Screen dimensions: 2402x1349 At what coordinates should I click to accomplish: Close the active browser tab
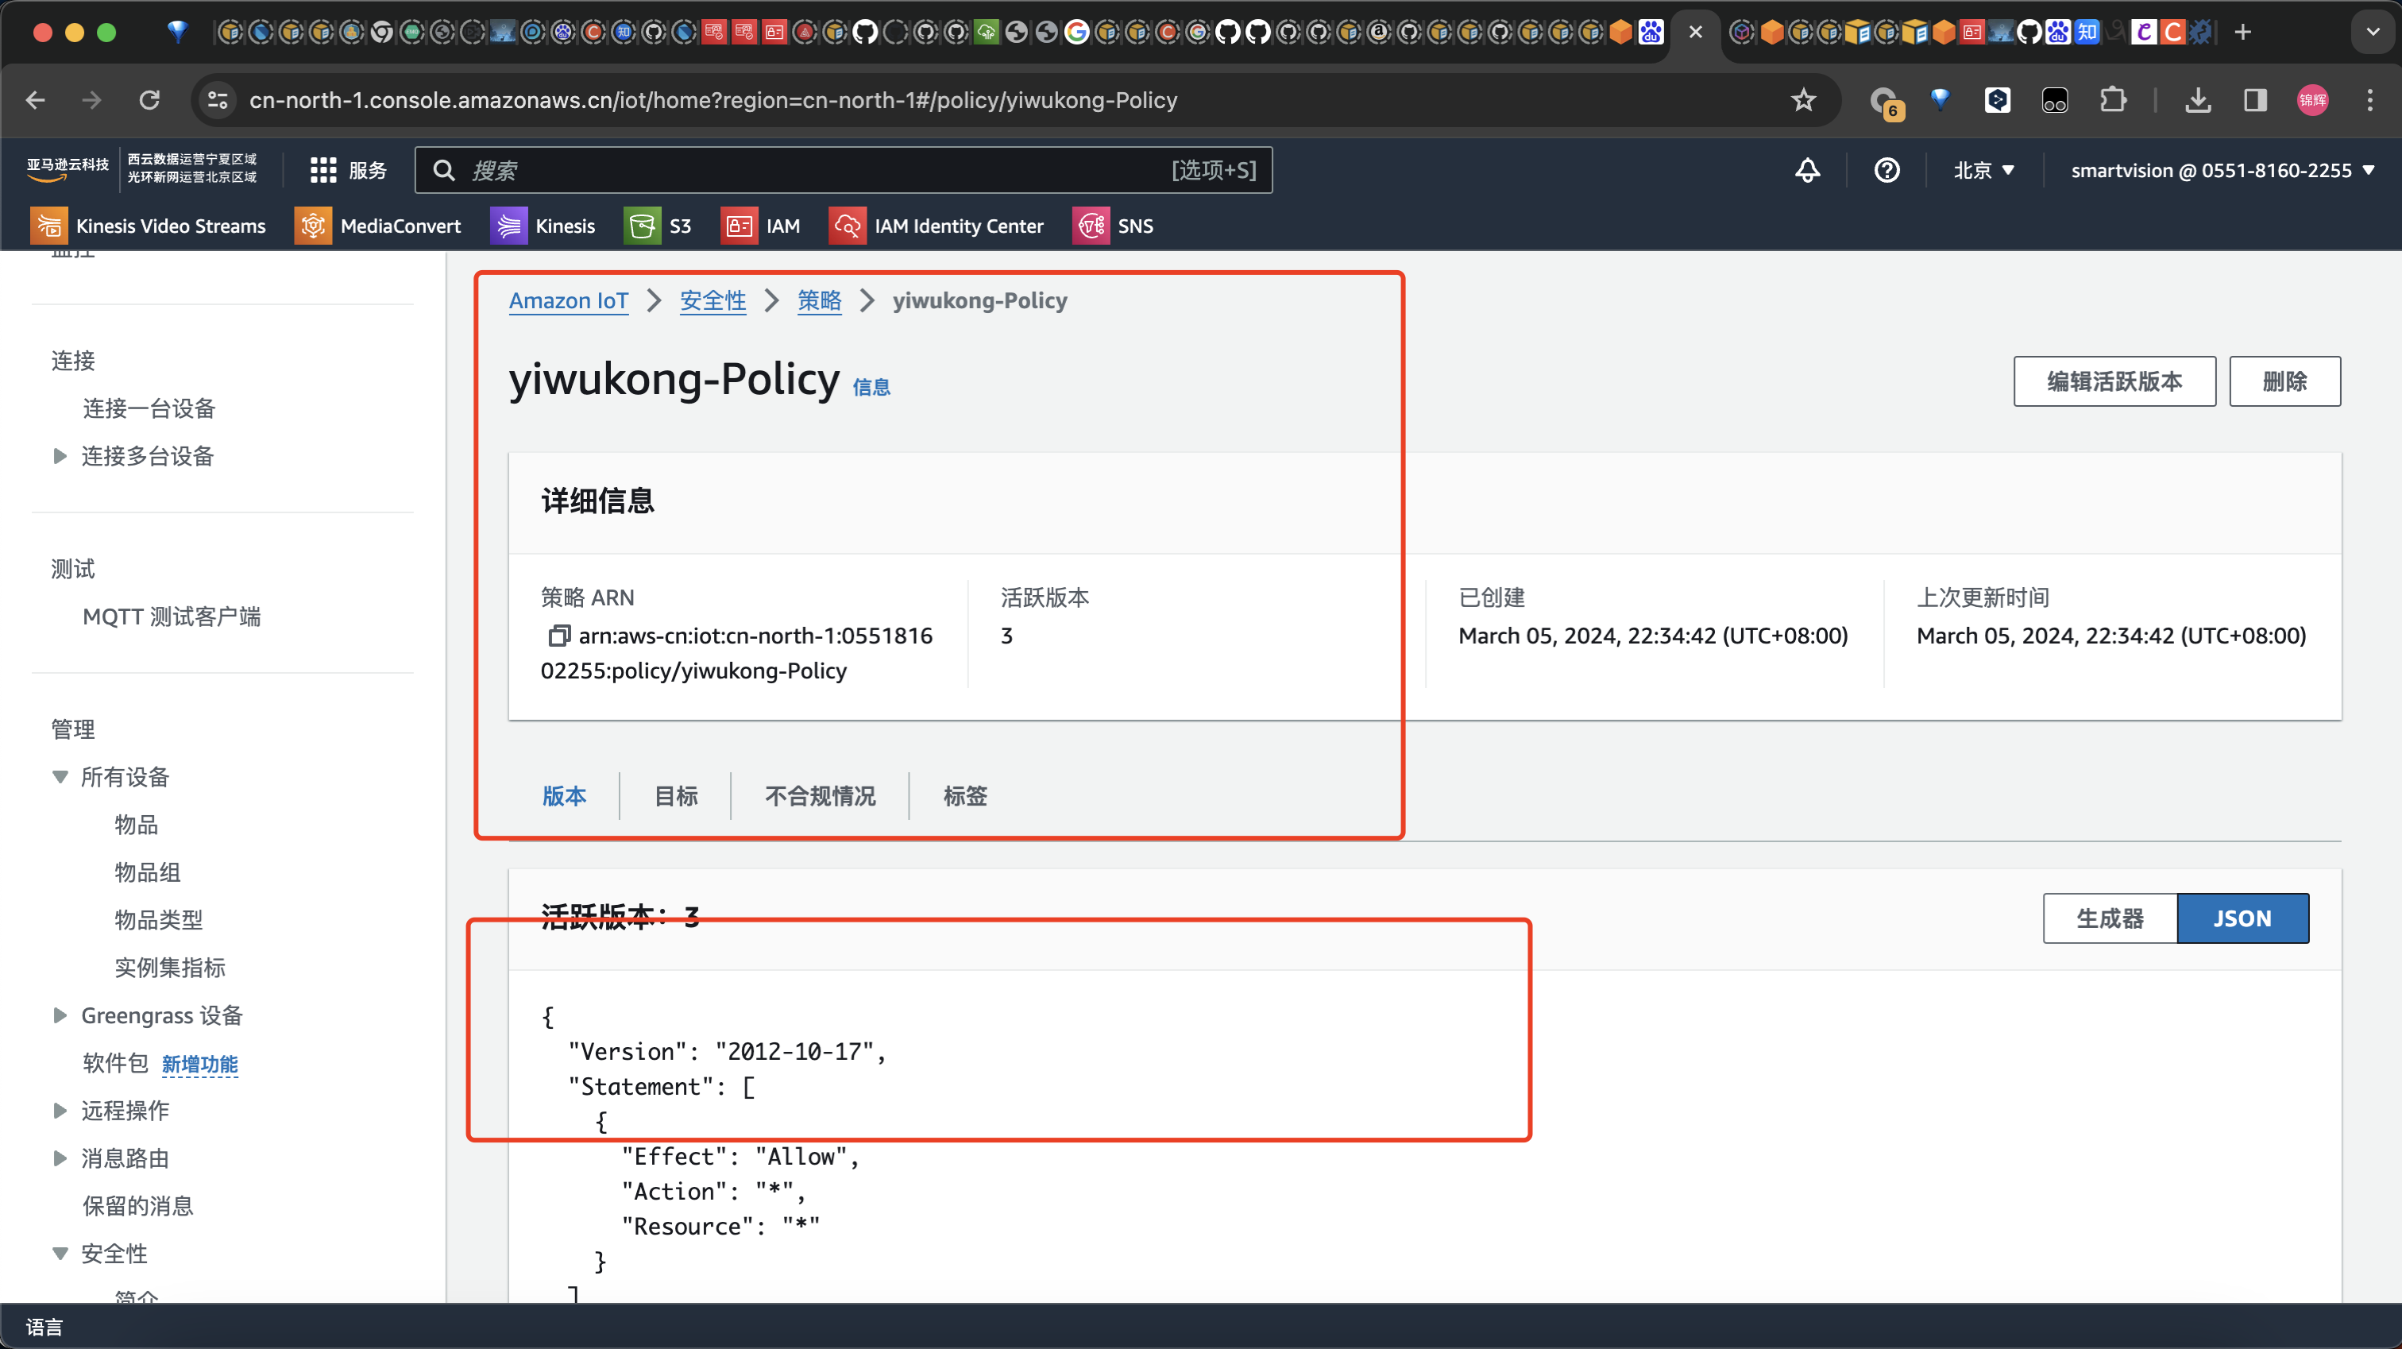coord(1695,32)
